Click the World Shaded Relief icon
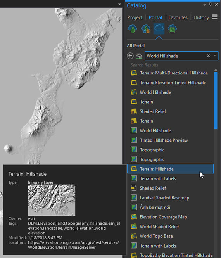Viewport: 221px width, 258px height. click(134, 227)
